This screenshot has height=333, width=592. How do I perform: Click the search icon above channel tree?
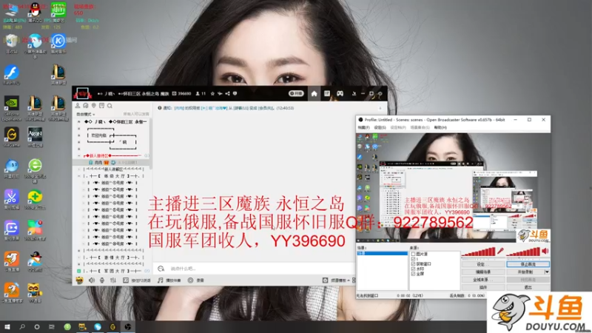click(x=110, y=106)
